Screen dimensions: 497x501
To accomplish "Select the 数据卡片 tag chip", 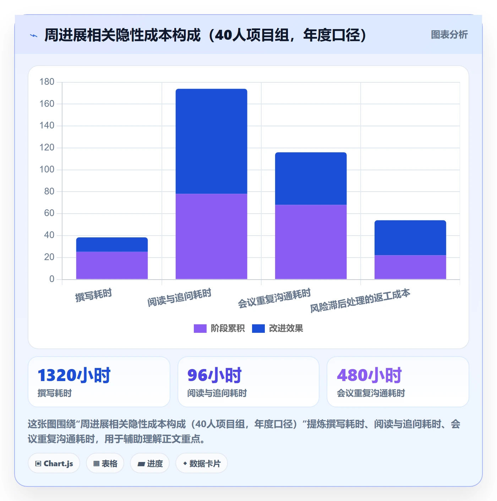I will (202, 463).
